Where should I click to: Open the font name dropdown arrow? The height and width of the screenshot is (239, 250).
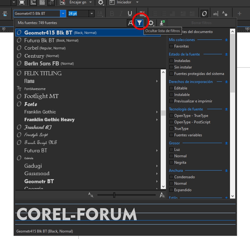point(63,14)
